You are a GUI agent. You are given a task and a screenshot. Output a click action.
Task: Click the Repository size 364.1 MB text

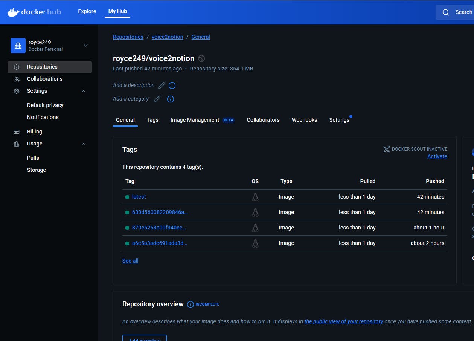point(221,69)
